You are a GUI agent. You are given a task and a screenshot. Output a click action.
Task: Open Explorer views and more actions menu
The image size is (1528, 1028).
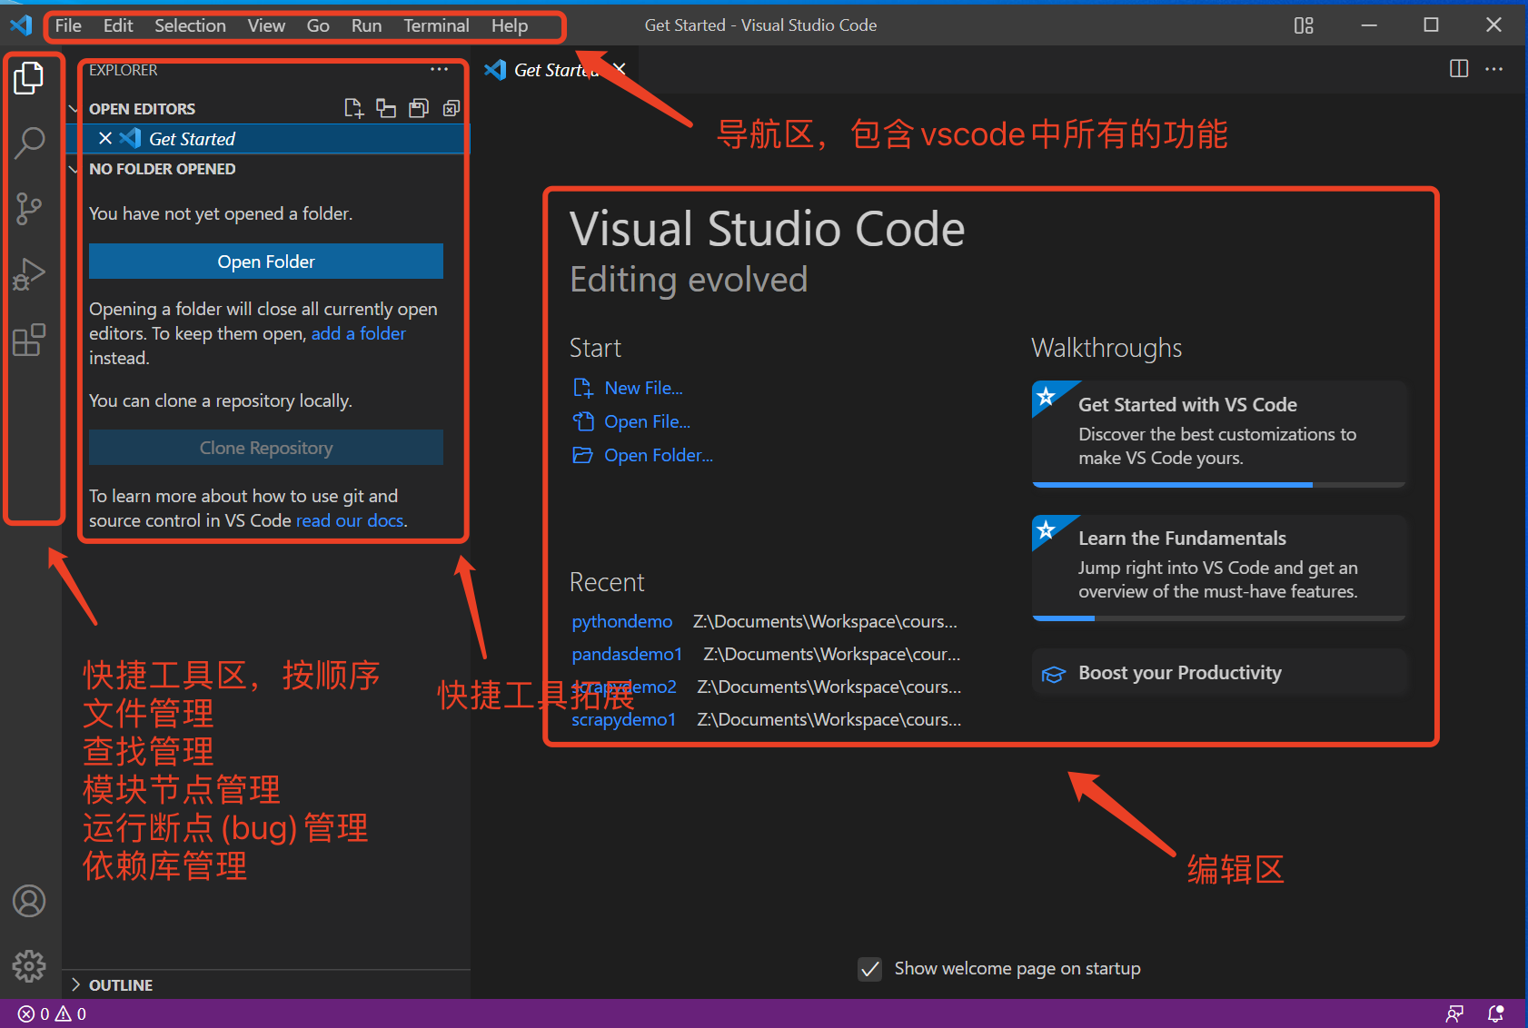(440, 69)
